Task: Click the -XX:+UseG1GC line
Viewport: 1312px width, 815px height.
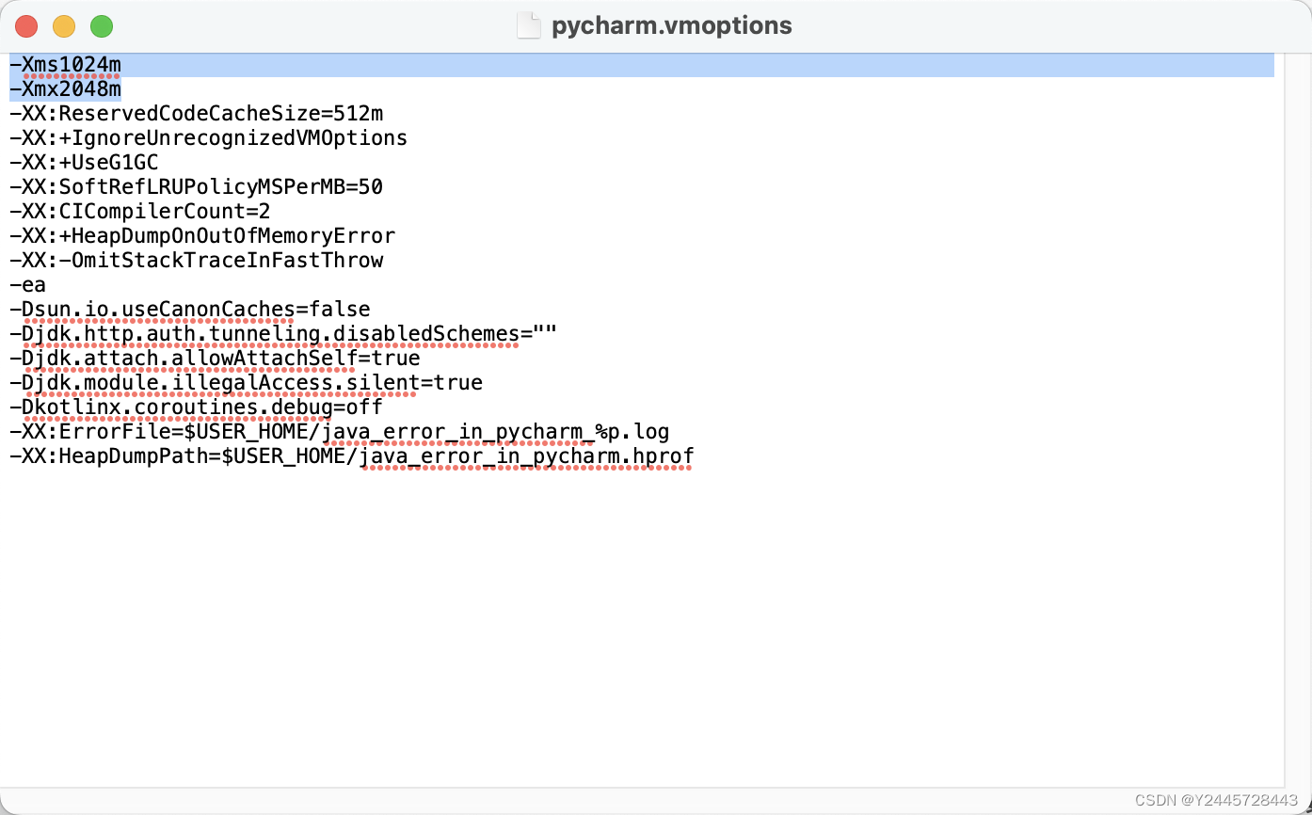Action: pos(85,163)
